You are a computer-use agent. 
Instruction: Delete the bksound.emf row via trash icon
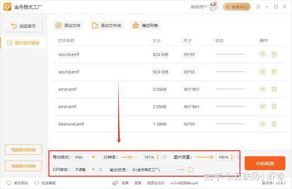click(274, 124)
